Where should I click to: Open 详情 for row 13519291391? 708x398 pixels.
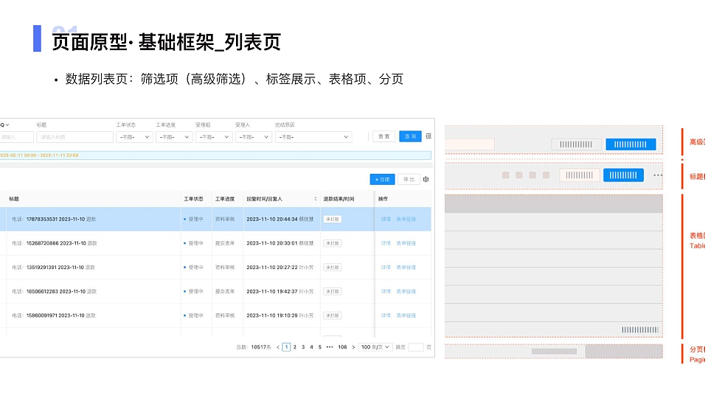[x=386, y=268]
